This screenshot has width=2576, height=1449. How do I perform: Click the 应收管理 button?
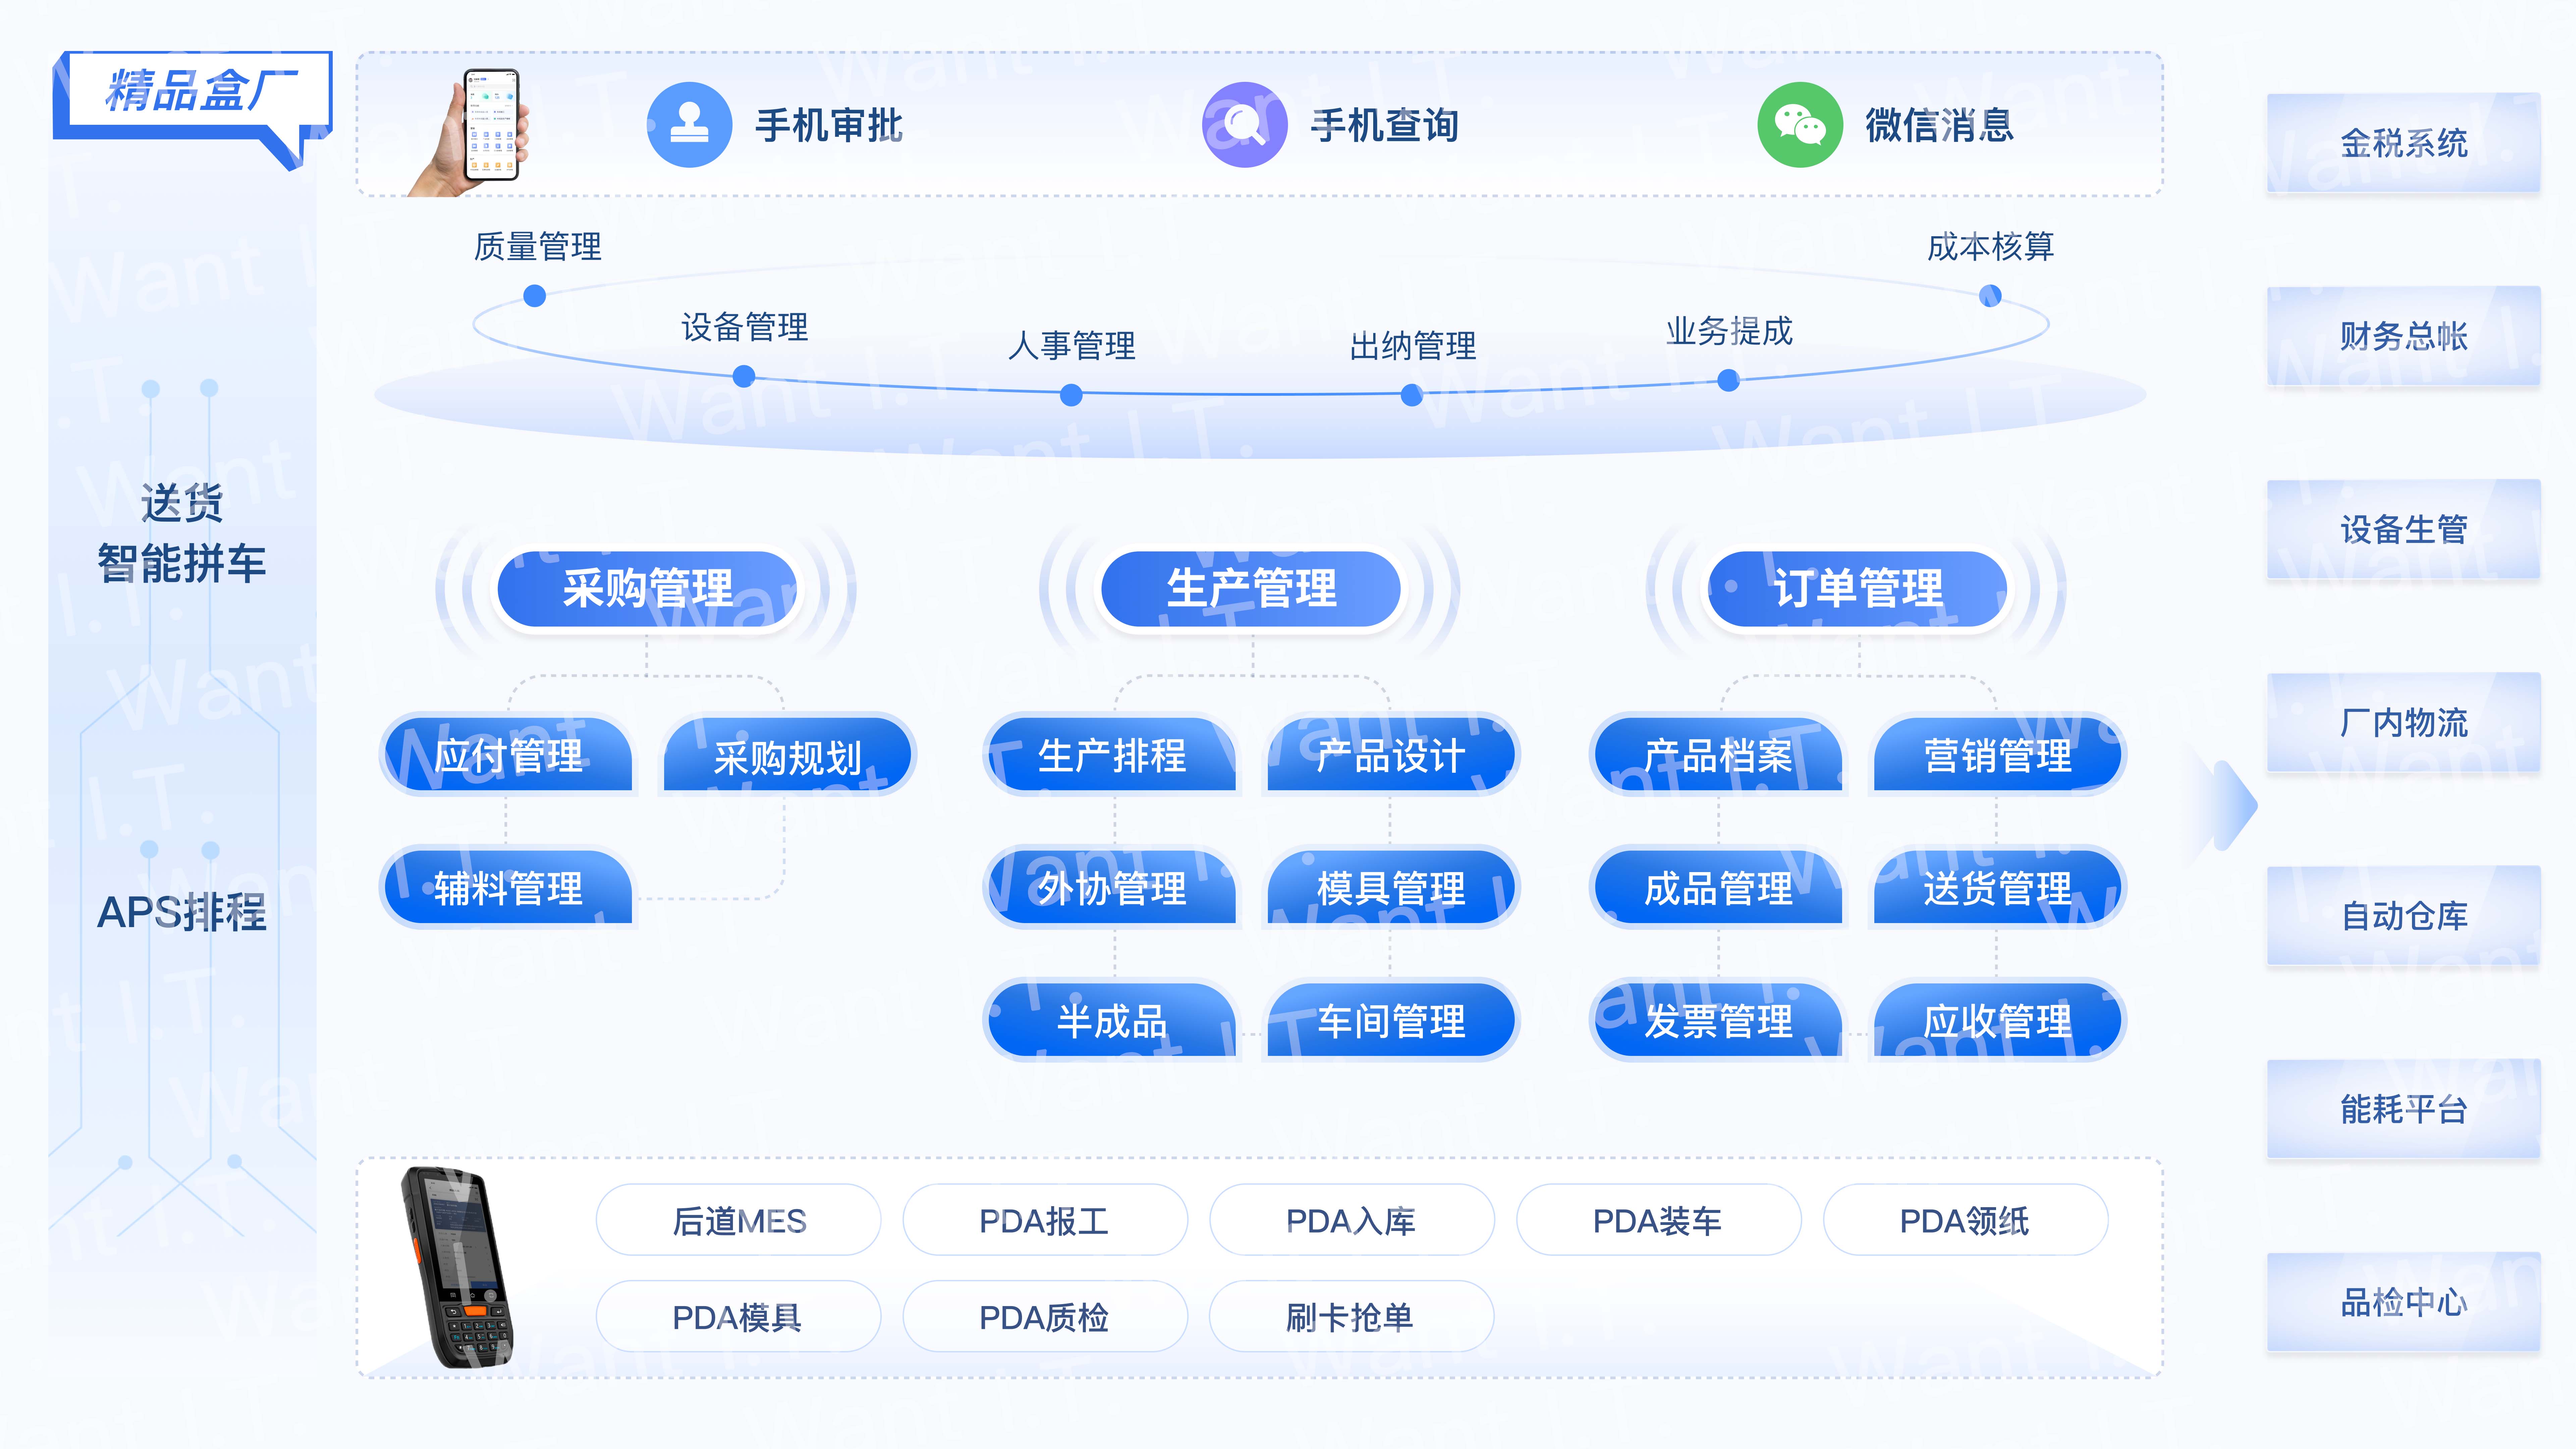1997,1021
